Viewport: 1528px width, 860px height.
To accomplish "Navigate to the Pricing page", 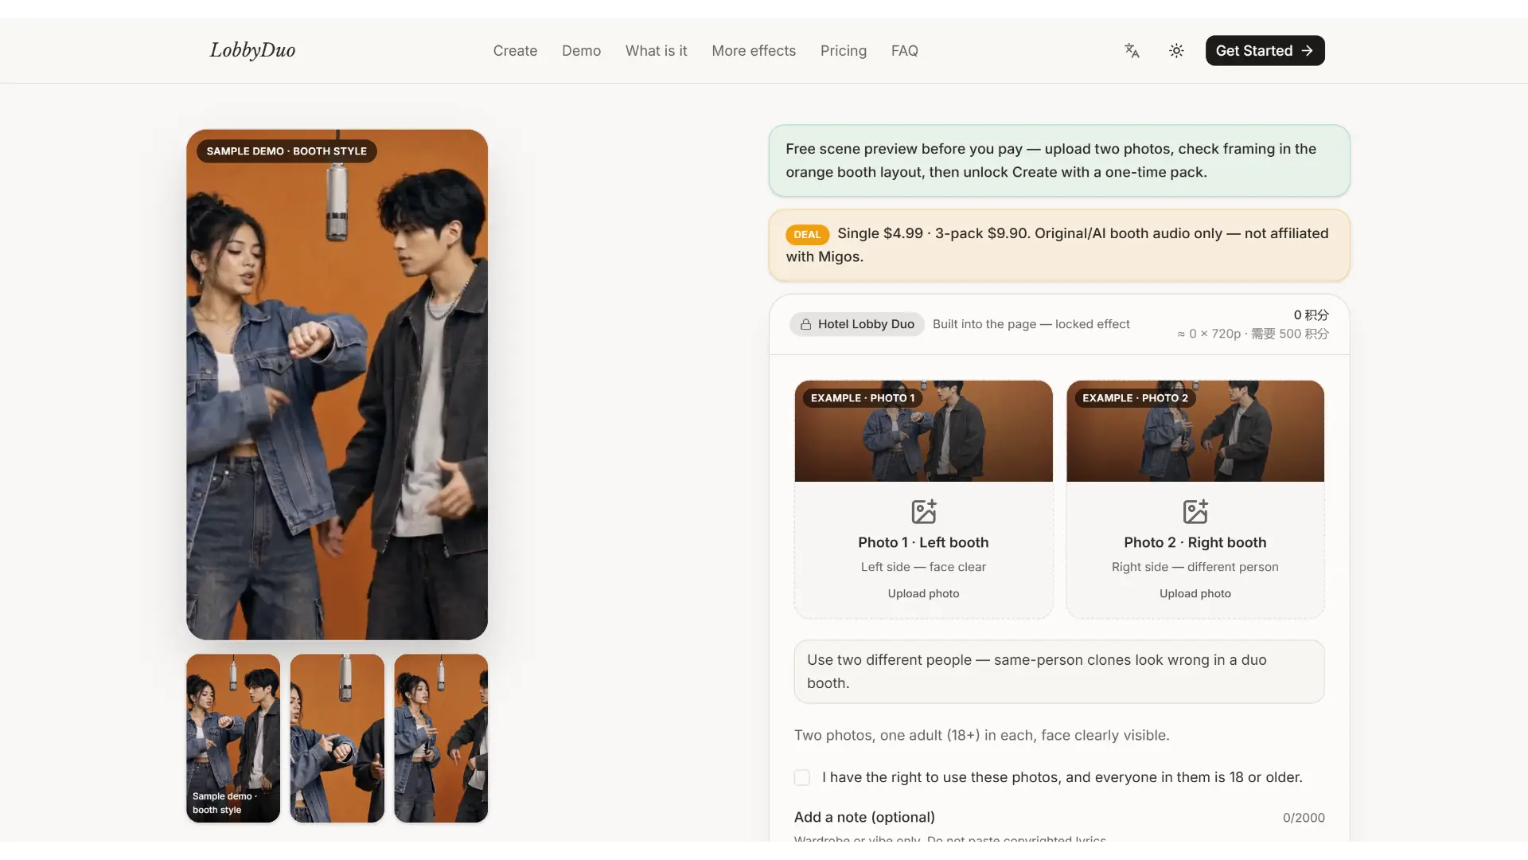I will pos(844,51).
